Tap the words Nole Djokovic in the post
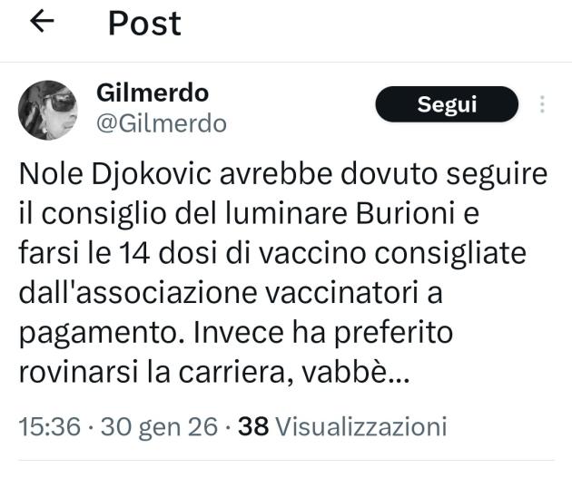Image resolution: width=572 pixels, height=478 pixels. (x=115, y=174)
